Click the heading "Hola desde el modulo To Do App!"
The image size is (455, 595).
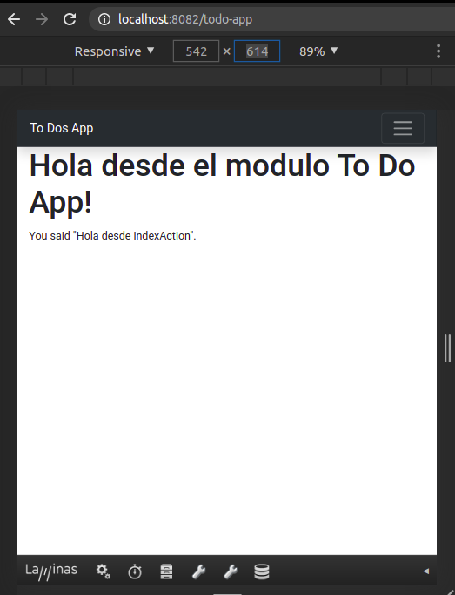pyautogui.click(x=223, y=184)
